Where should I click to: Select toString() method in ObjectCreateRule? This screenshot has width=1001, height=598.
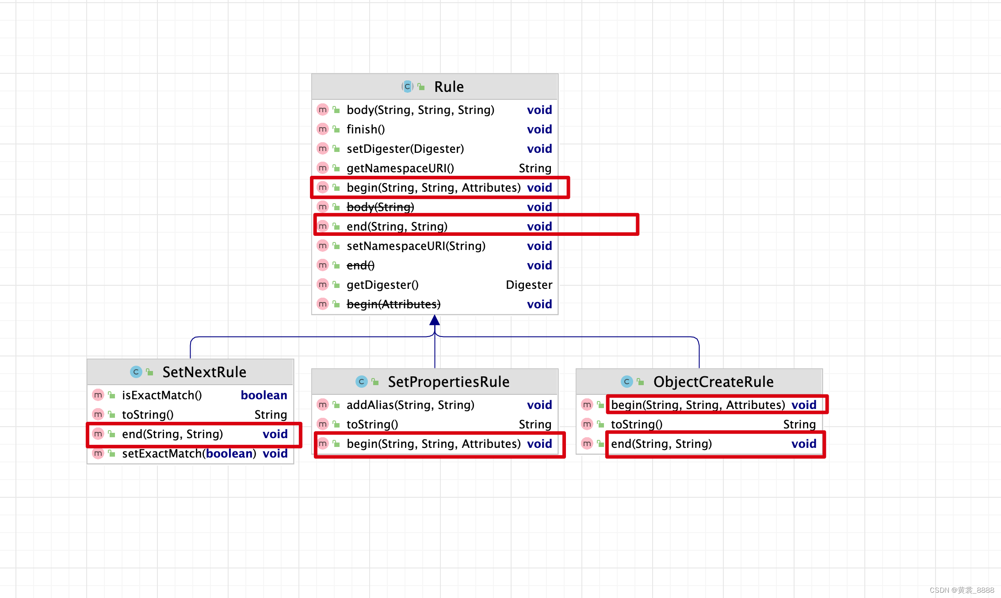tap(699, 424)
